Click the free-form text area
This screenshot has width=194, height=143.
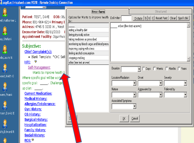click(x=149, y=42)
